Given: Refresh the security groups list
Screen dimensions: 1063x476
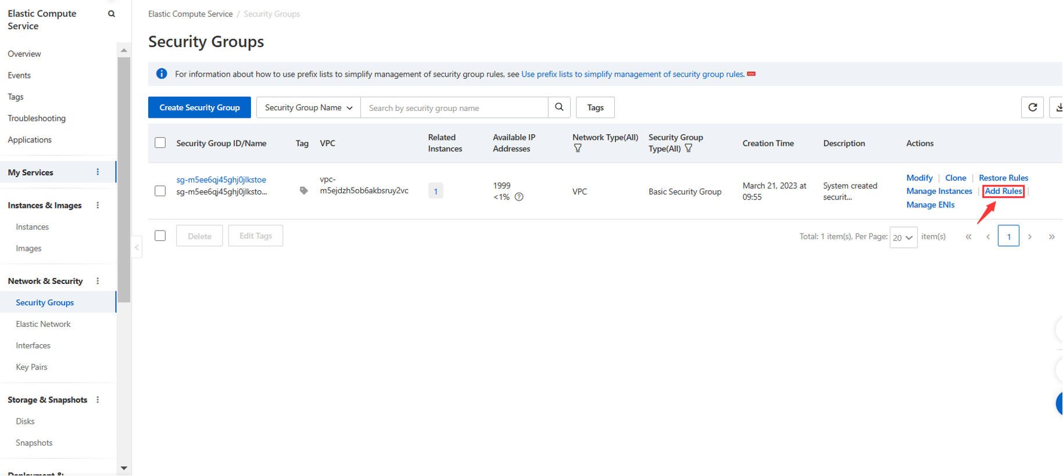Looking at the screenshot, I should pos(1032,107).
